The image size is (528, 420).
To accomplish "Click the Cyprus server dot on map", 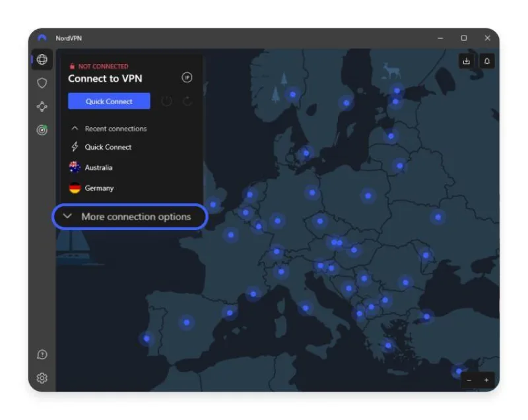I will coord(459,371).
